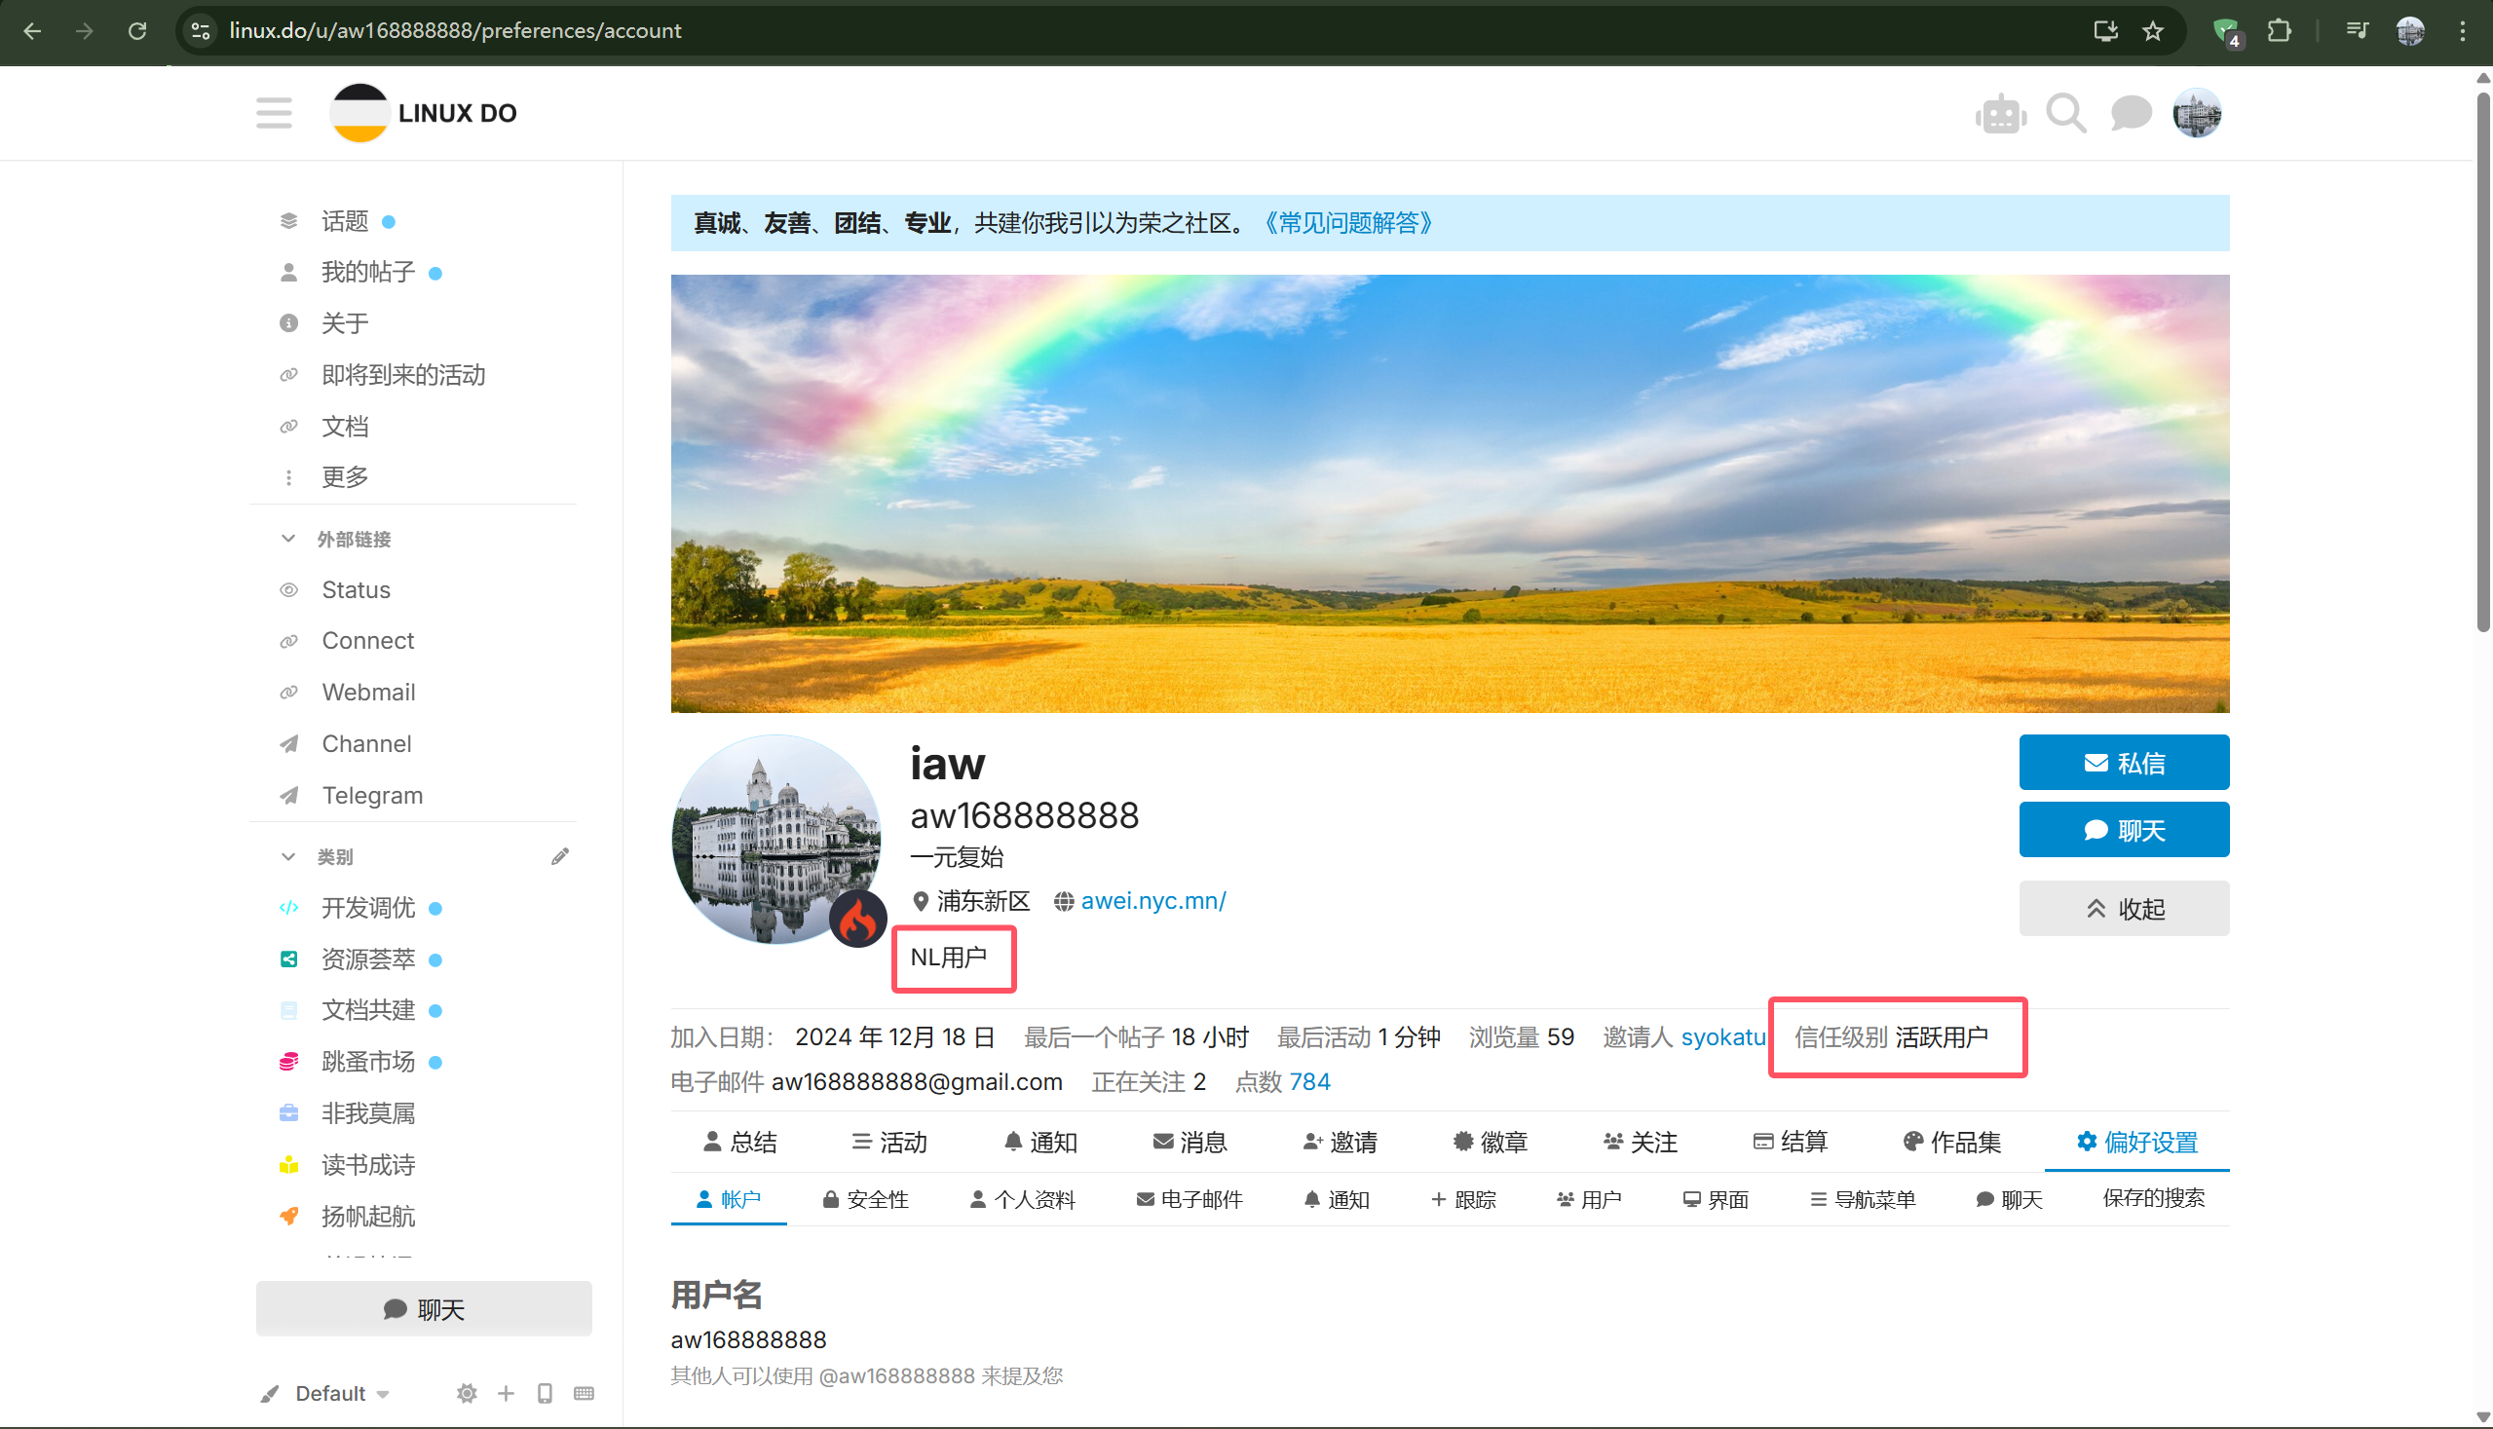
Task: Switch to the 作品集 tab
Action: click(x=1952, y=1142)
